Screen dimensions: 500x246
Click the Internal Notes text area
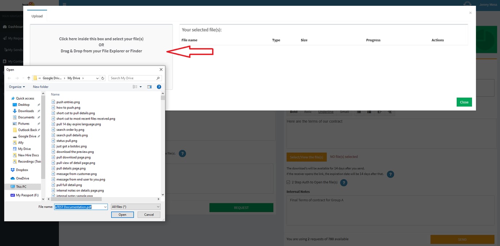point(390,210)
